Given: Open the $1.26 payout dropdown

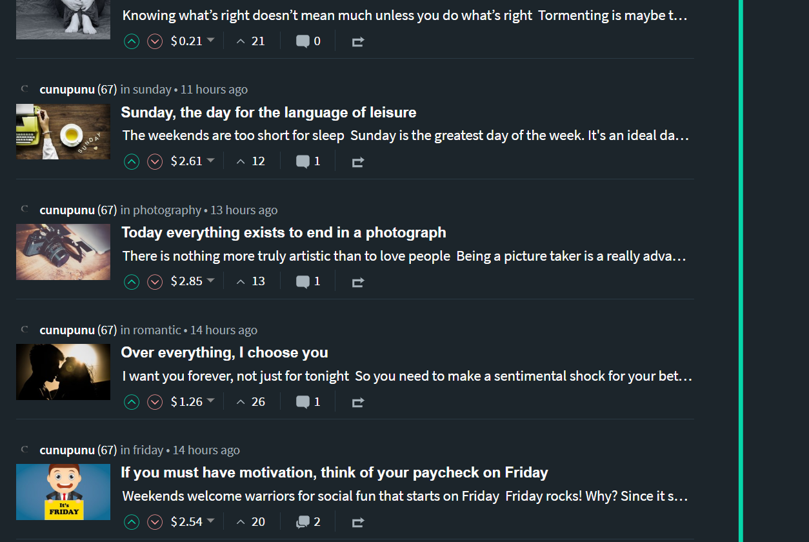Looking at the screenshot, I should pyautogui.click(x=210, y=401).
